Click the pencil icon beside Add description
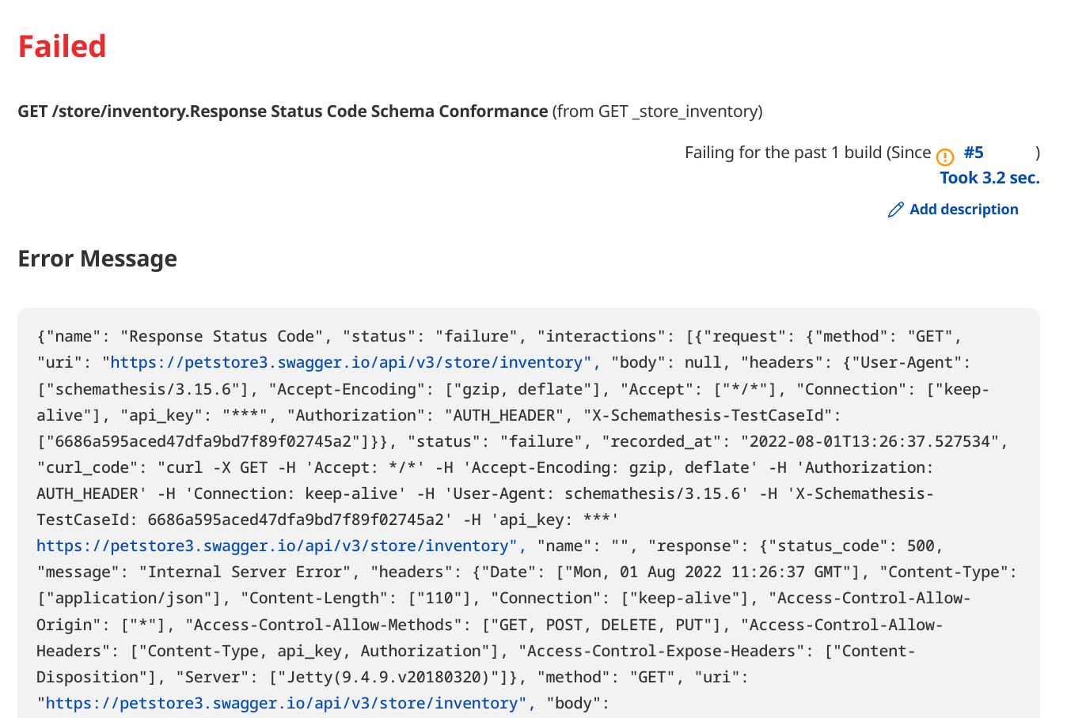 (x=895, y=209)
